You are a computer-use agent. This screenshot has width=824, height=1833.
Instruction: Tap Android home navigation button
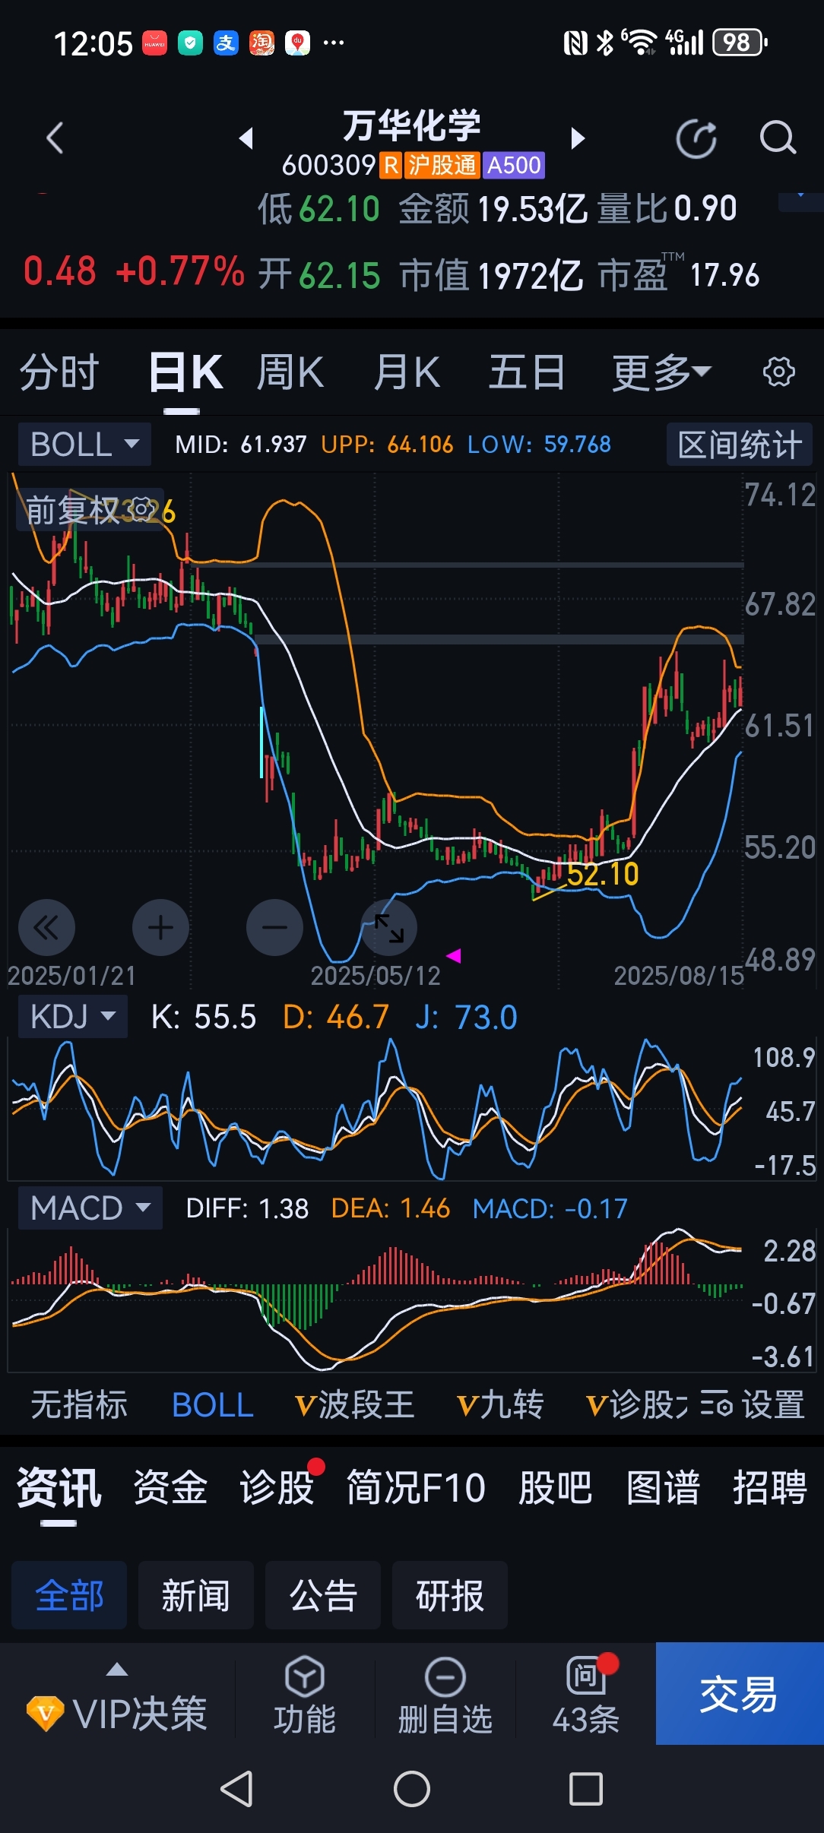(412, 1788)
